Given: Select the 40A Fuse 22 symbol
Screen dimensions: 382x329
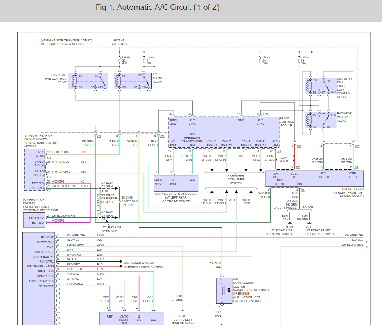Looking at the screenshot, I should tap(119, 59).
